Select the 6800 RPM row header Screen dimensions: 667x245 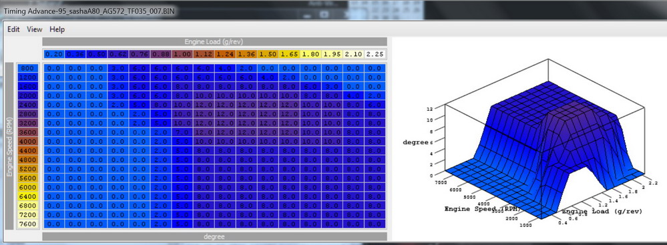pos(27,206)
